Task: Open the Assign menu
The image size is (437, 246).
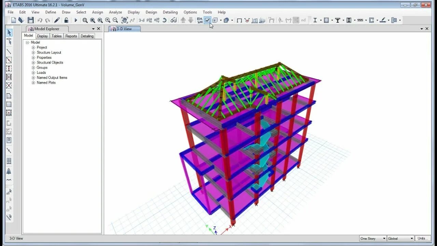Action: click(97, 12)
